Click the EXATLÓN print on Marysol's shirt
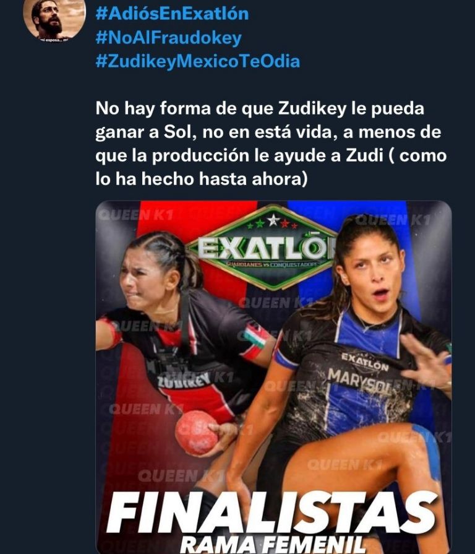Screen dimensions: 475x554 point(365,361)
